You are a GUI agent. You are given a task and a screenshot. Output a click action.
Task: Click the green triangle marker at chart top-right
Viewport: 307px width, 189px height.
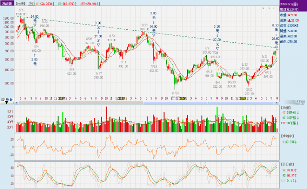point(269,9)
